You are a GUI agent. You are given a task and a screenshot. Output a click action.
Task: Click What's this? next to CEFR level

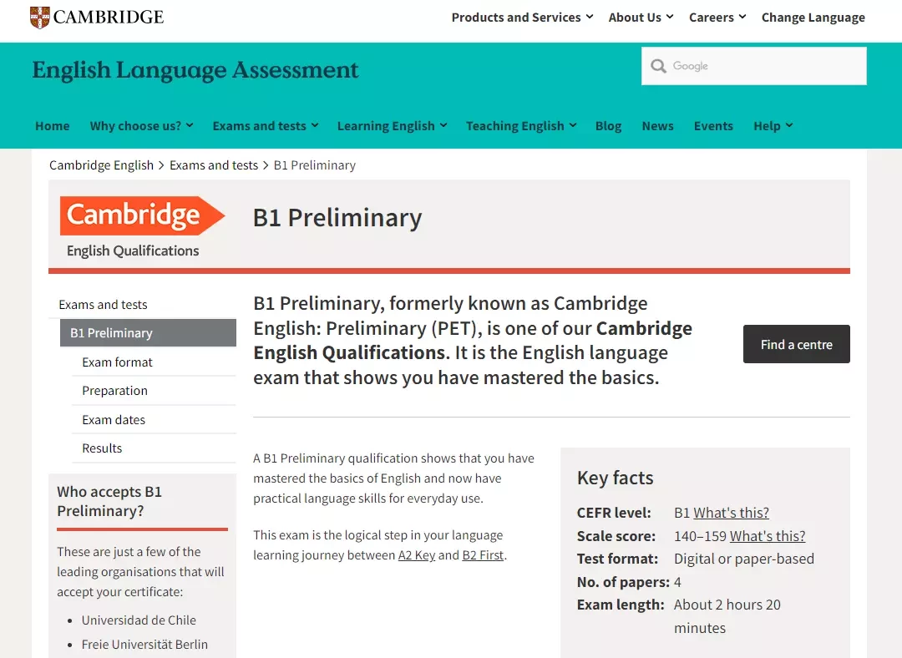click(x=731, y=513)
